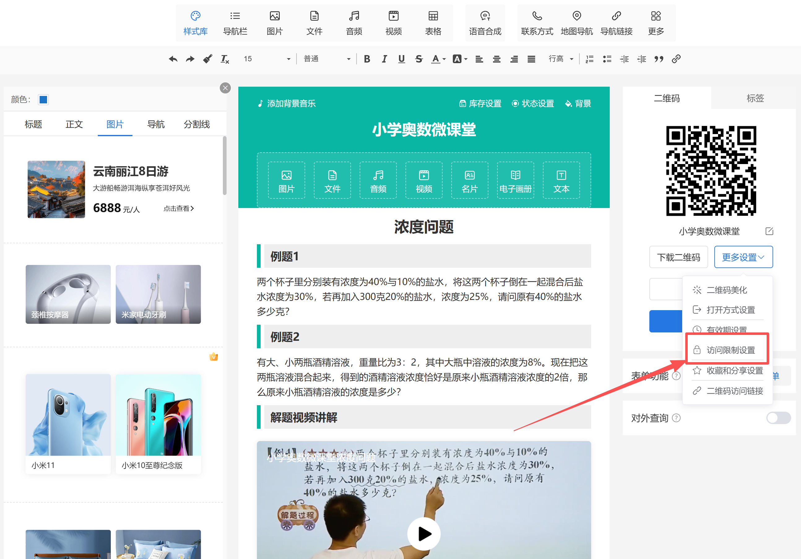This screenshot has width=801, height=559.
Task: Open the 普通 paragraph style dropdown
Action: [327, 59]
